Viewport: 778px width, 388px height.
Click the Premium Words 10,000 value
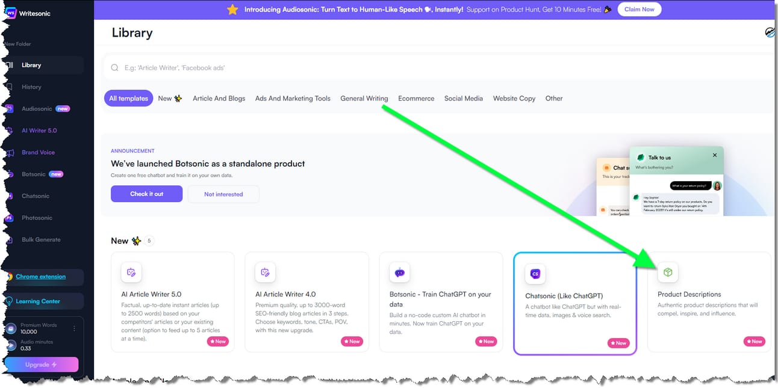(x=29, y=331)
